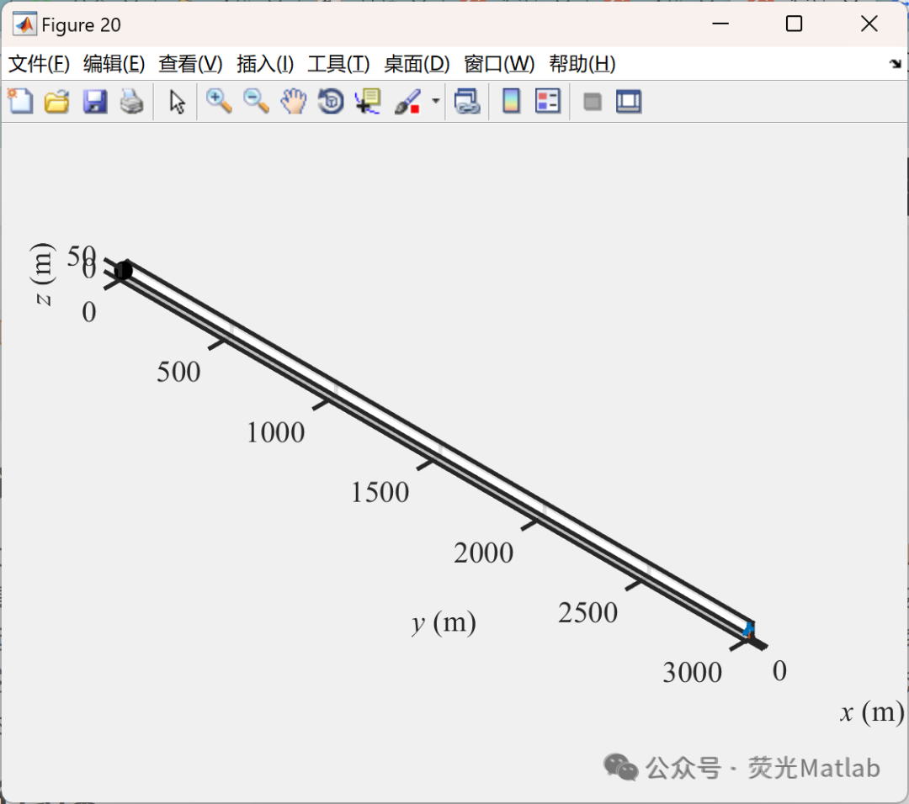Select the Pan hand tool
Screen dimensions: 909x804
[x=294, y=102]
